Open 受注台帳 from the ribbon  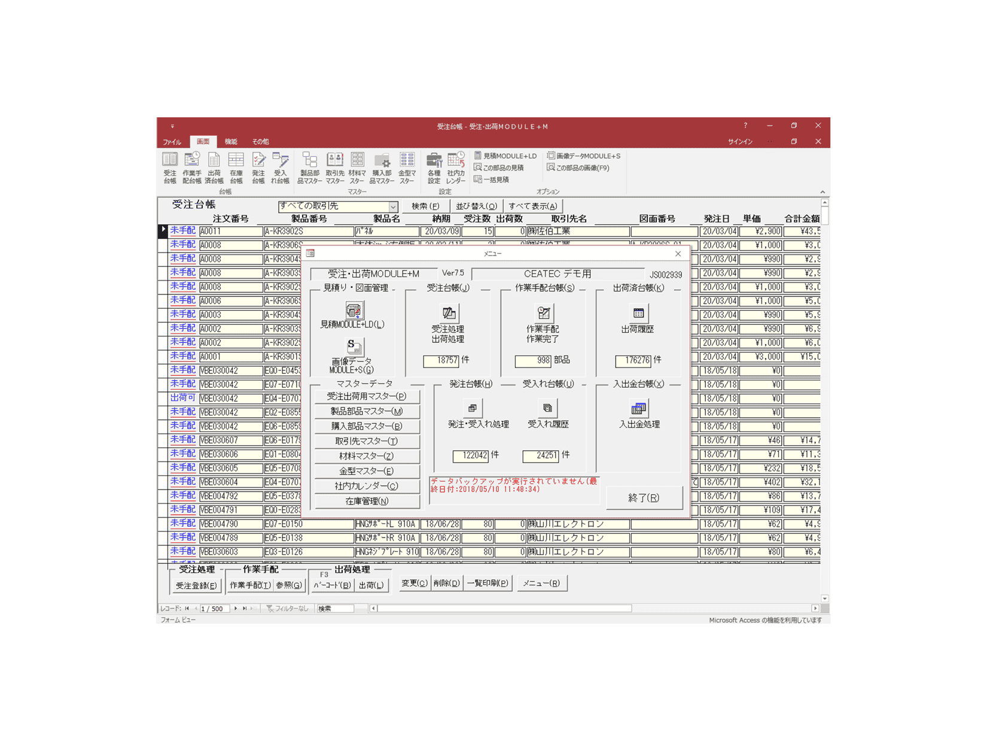tap(170, 168)
